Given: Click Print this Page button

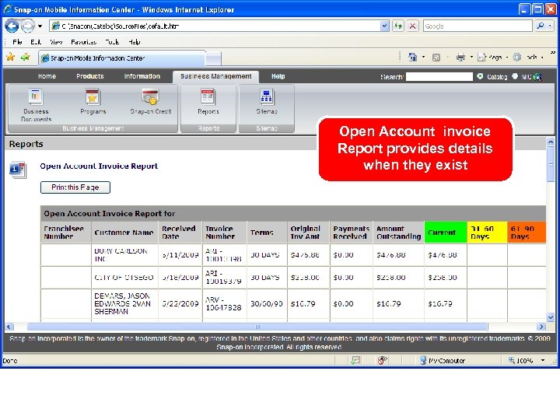Looking at the screenshot, I should 75,187.
